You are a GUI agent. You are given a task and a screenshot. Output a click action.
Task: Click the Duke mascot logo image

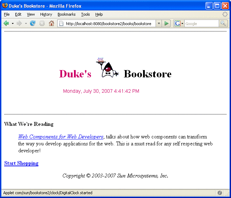coord(107,67)
